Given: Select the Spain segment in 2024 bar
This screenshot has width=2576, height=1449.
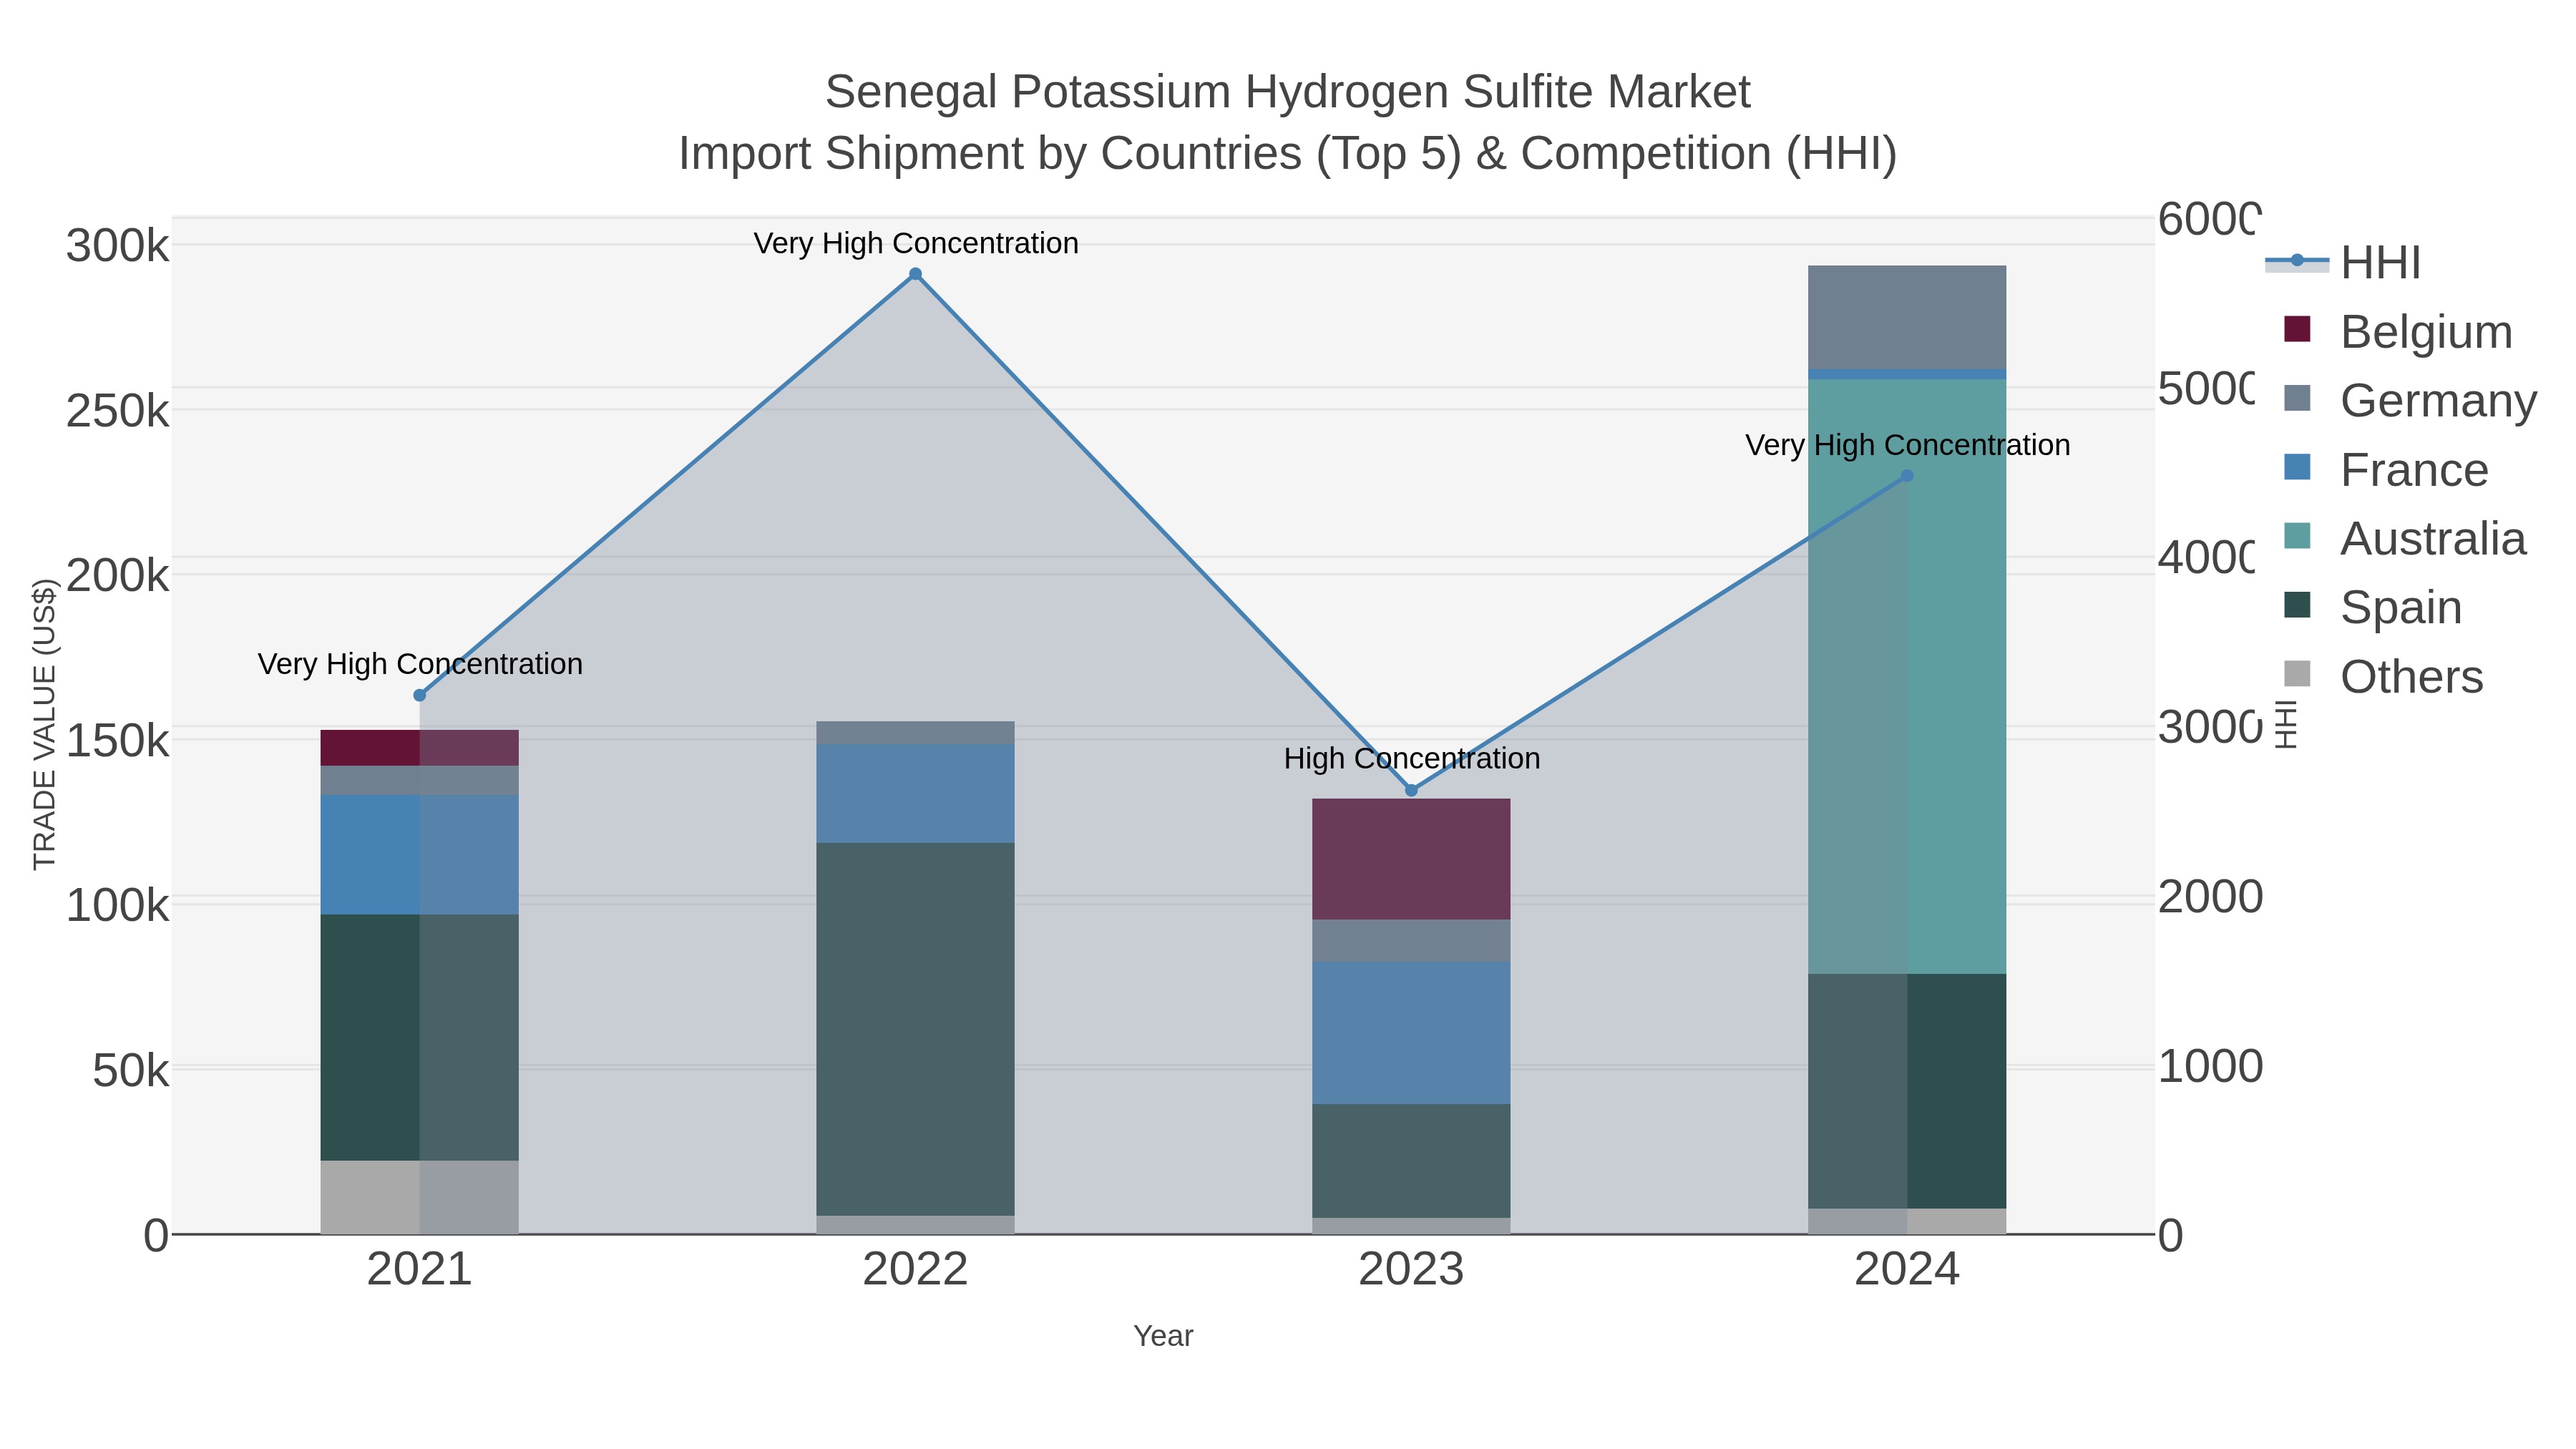Looking at the screenshot, I should [1907, 1091].
